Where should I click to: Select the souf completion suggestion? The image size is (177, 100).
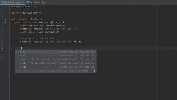pyautogui.click(x=56, y=56)
